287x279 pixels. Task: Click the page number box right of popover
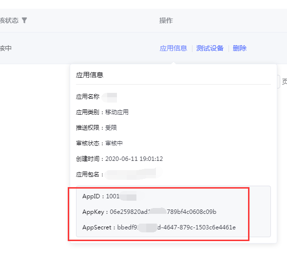(x=278, y=82)
